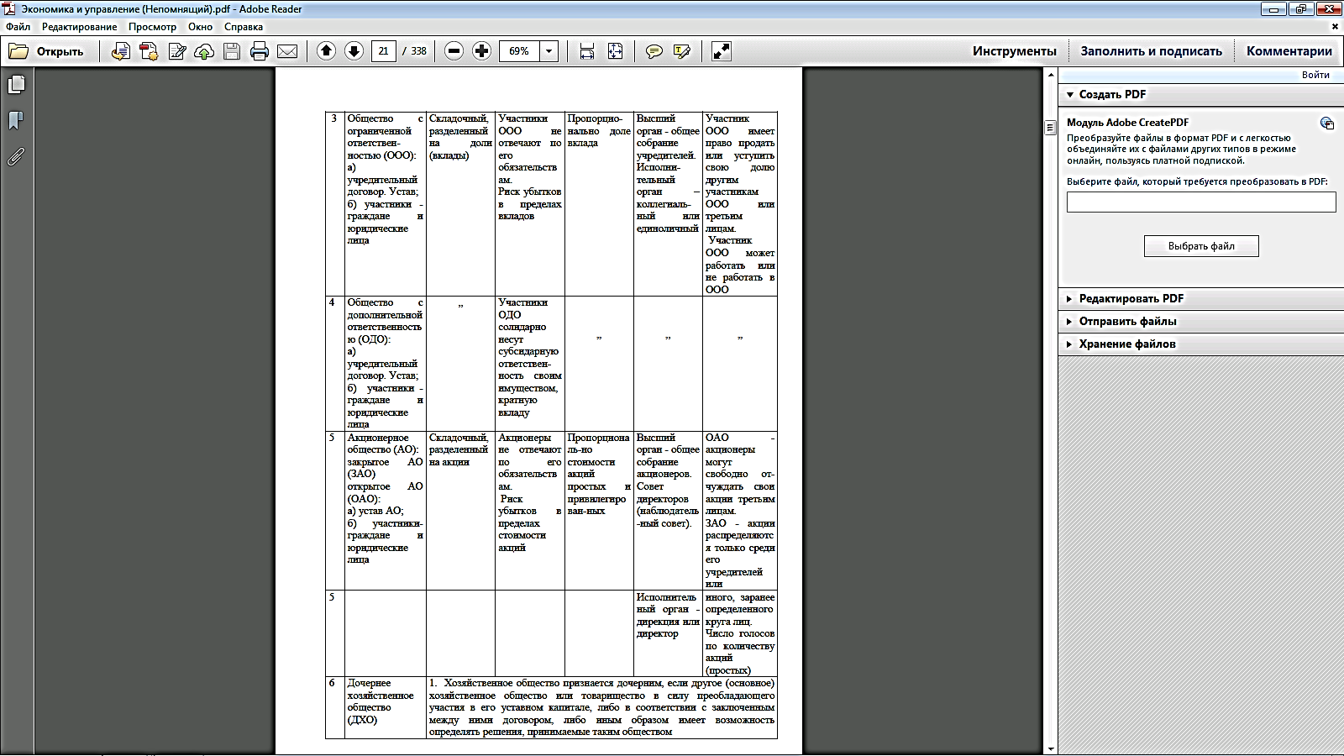Click the convert PDF toolbar icon
This screenshot has height=756, width=1344.
coord(149,51)
